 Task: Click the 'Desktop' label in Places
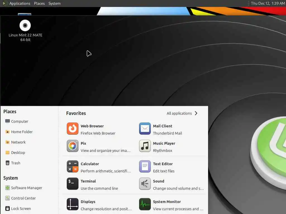pyautogui.click(x=18, y=152)
